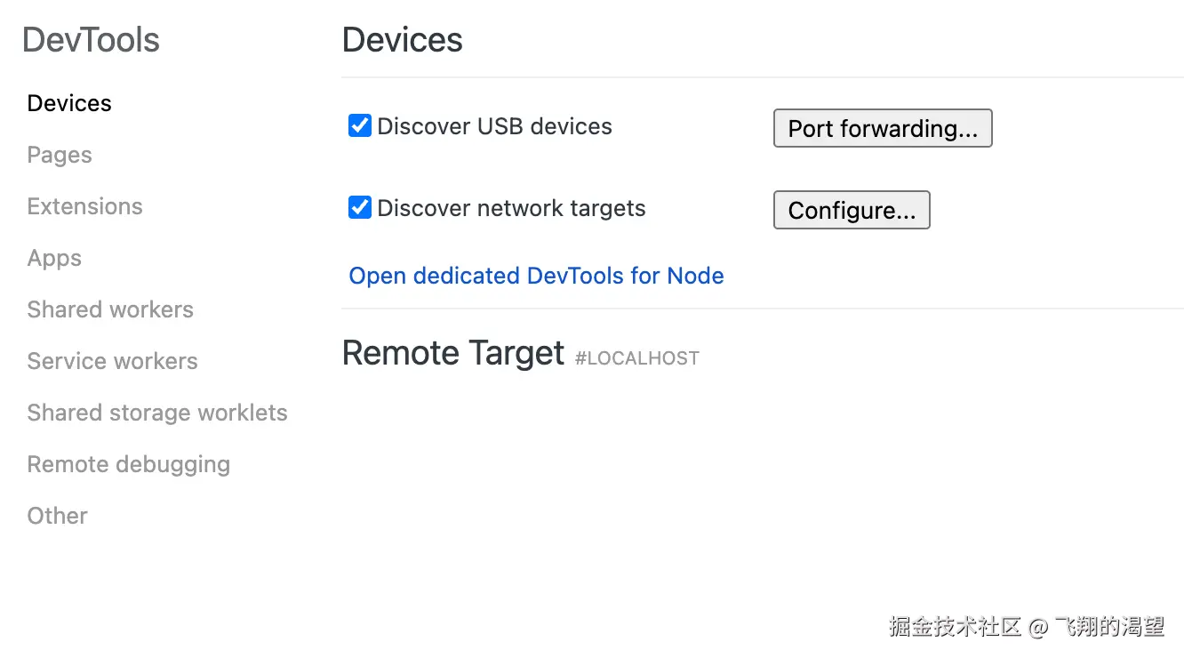This screenshot has width=1184, height=658.
Task: Open dedicated DevTools for Node link
Action: [536, 276]
